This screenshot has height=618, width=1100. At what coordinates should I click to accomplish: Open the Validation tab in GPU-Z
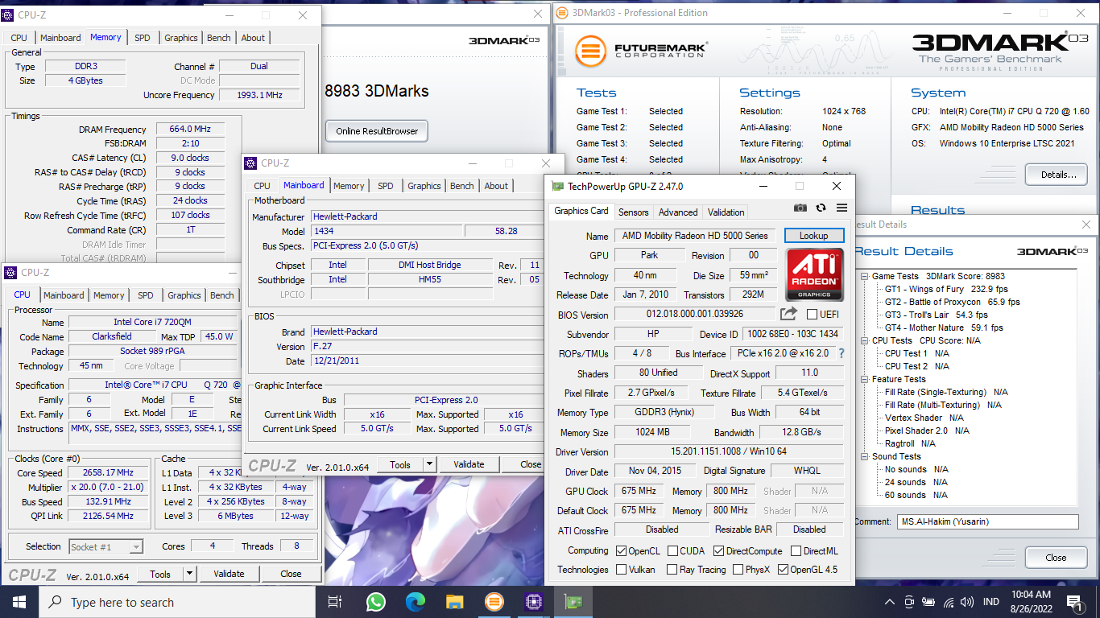pos(726,212)
